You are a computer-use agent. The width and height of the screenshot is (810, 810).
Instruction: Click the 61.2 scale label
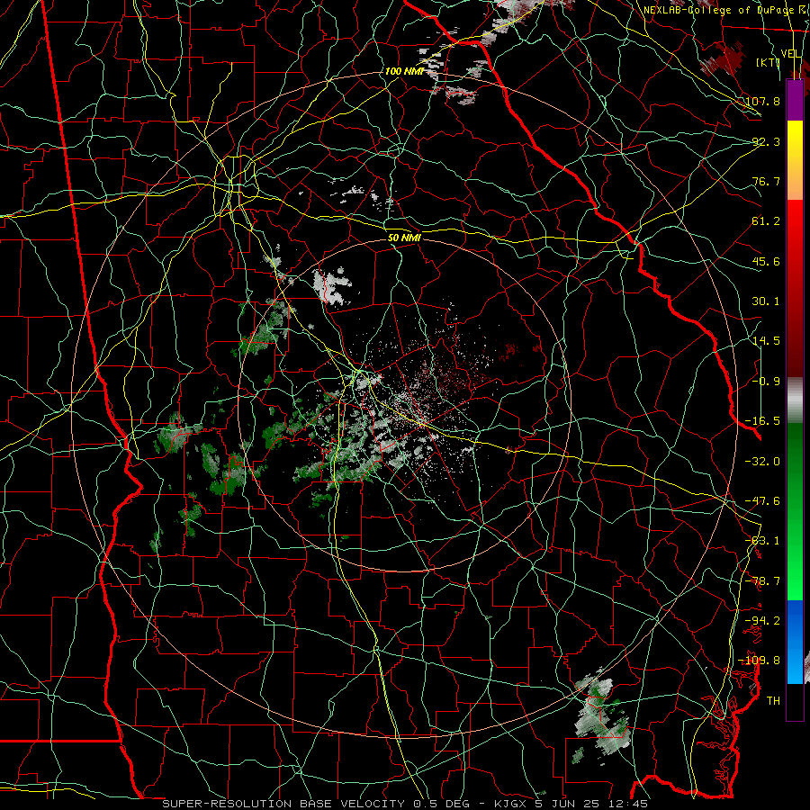tap(767, 221)
